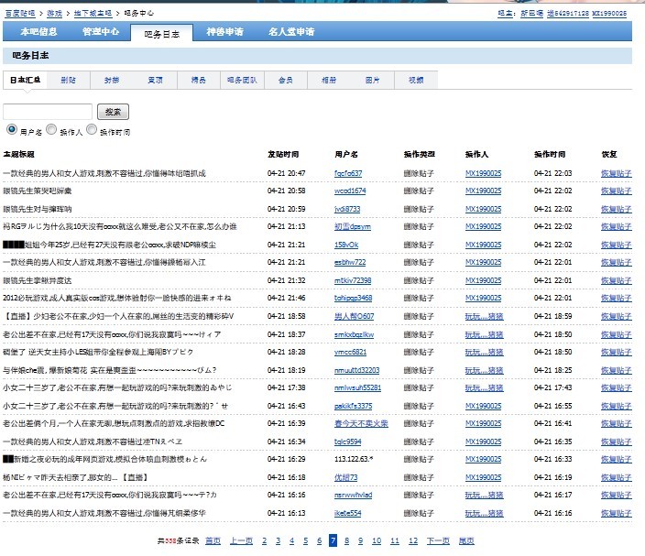The width and height of the screenshot is (645, 556).
Task: Click the 主题标题 column header
Action: point(18,154)
